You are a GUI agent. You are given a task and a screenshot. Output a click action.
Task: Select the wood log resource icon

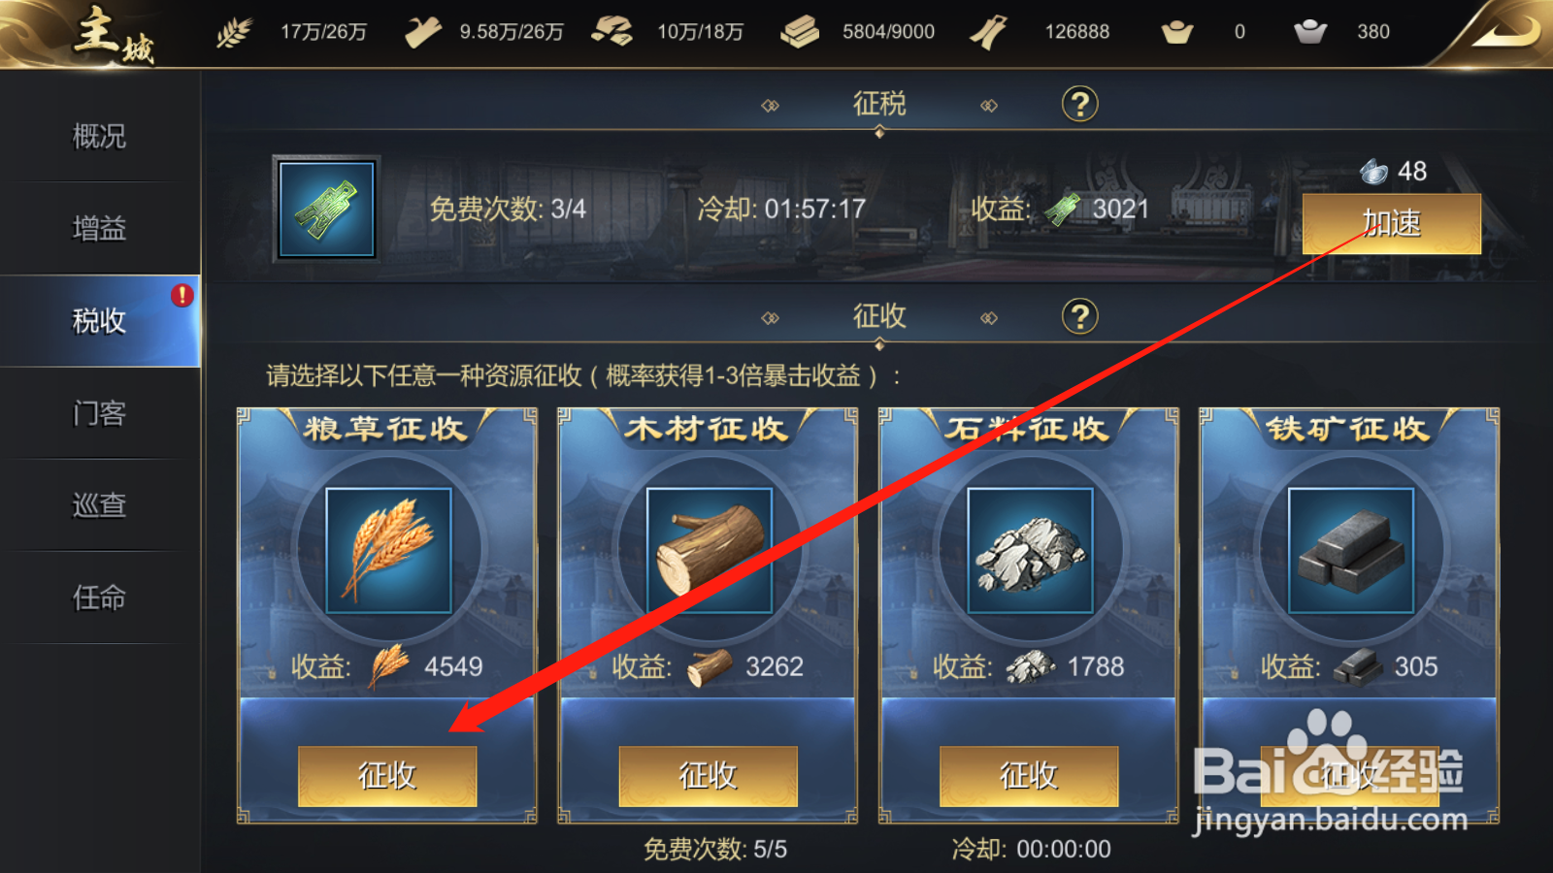click(709, 550)
